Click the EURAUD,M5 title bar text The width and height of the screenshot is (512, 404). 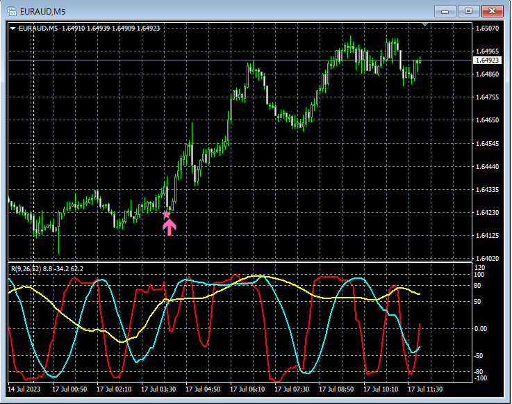42,10
